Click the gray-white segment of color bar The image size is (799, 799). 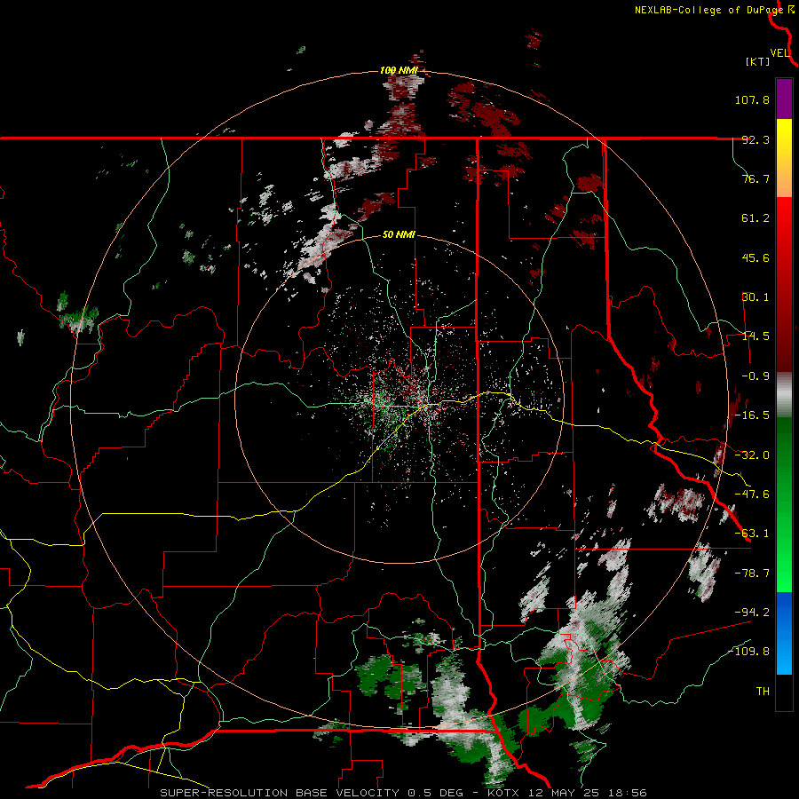coord(784,395)
